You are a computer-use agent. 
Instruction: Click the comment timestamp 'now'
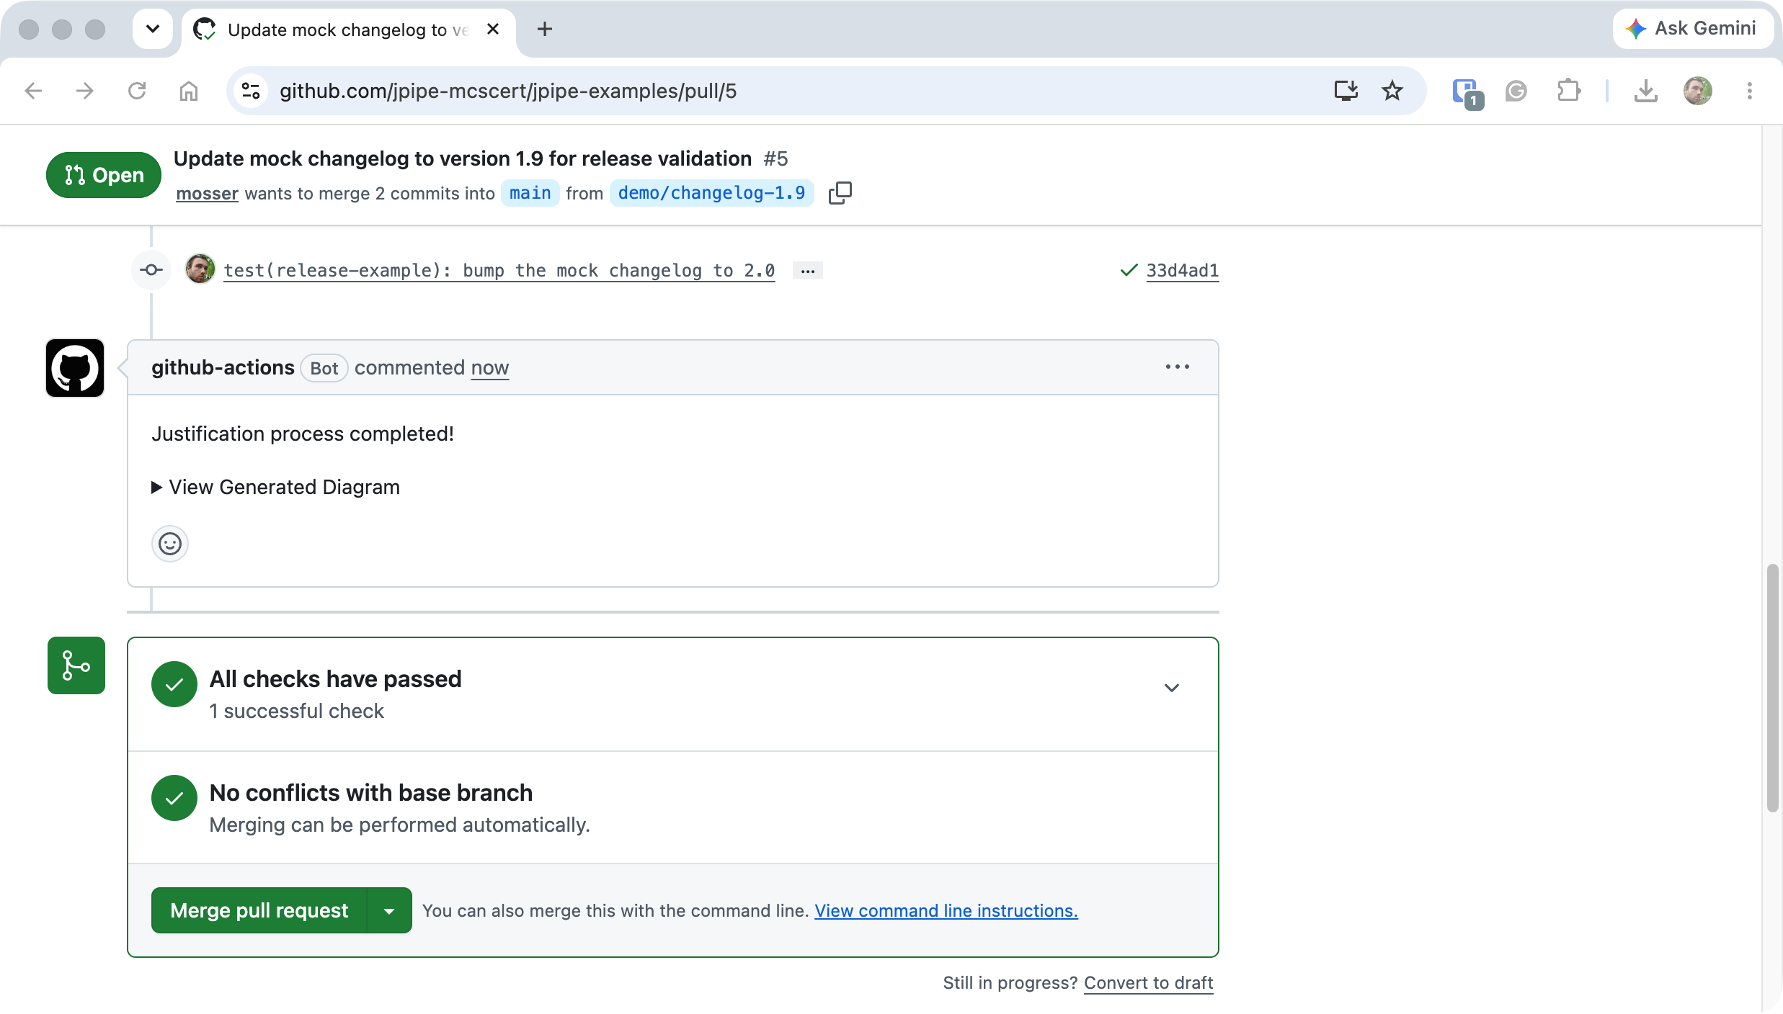click(490, 367)
